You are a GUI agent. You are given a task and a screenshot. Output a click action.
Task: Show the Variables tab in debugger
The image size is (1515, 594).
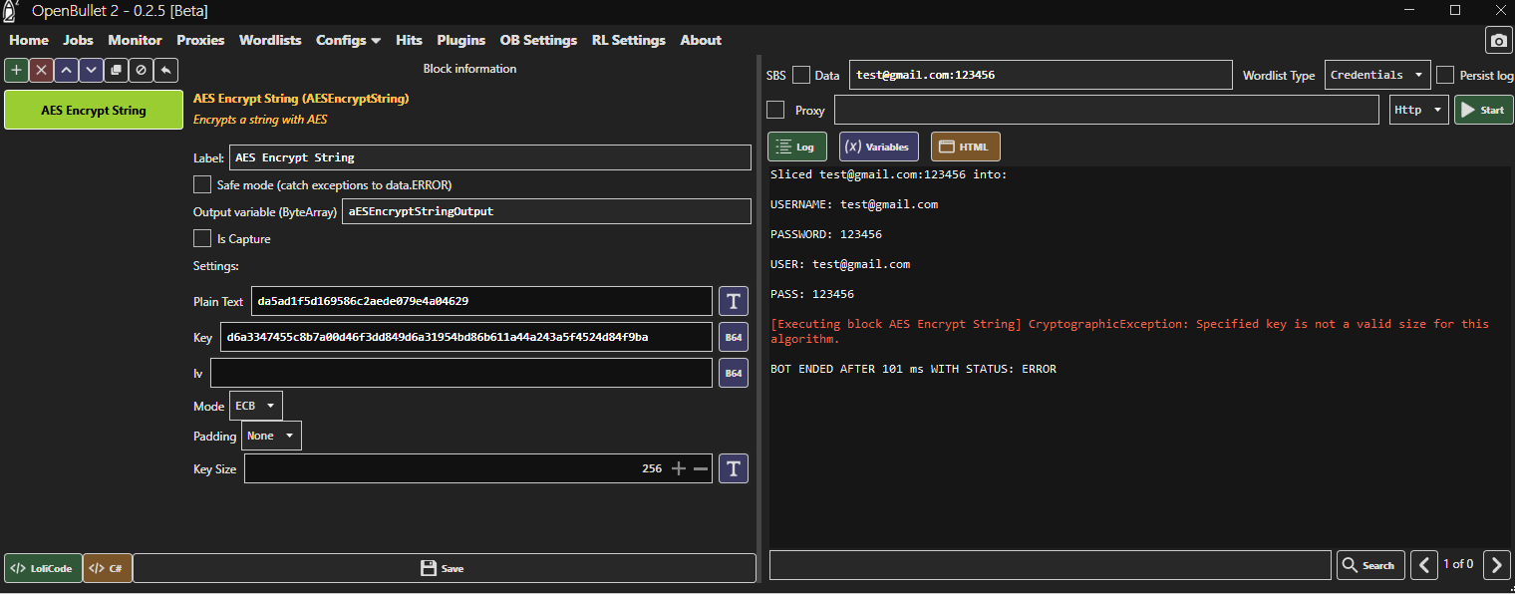point(878,147)
